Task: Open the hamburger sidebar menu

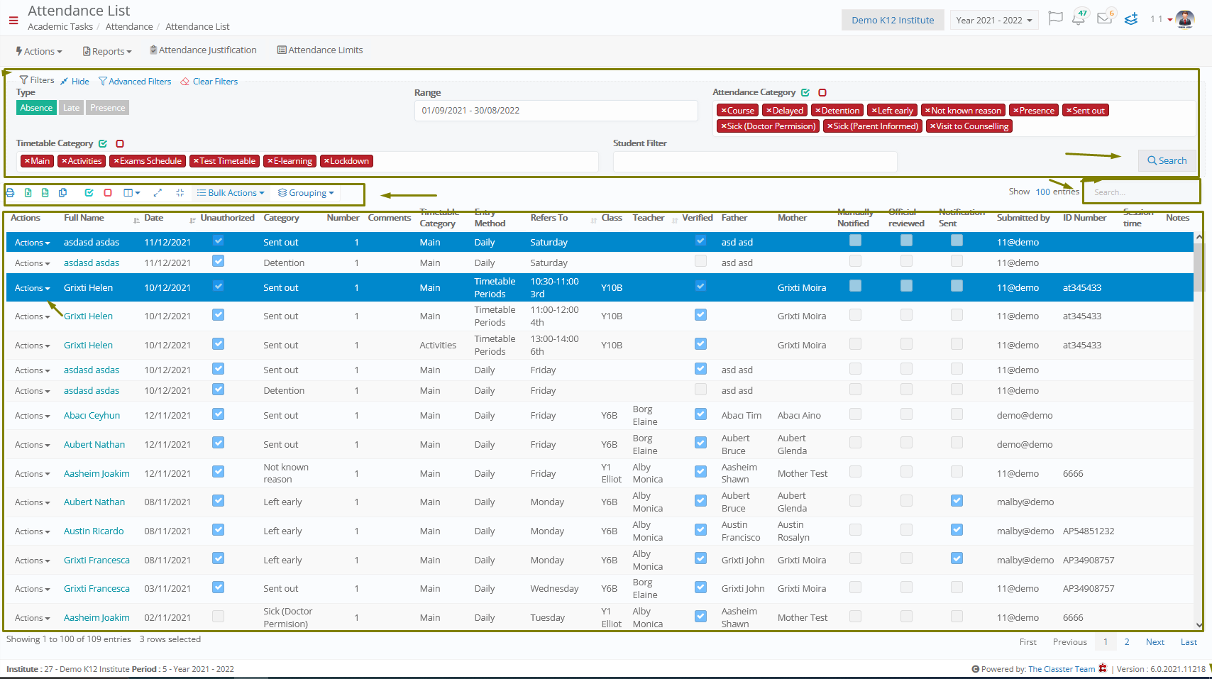Action: (13, 21)
